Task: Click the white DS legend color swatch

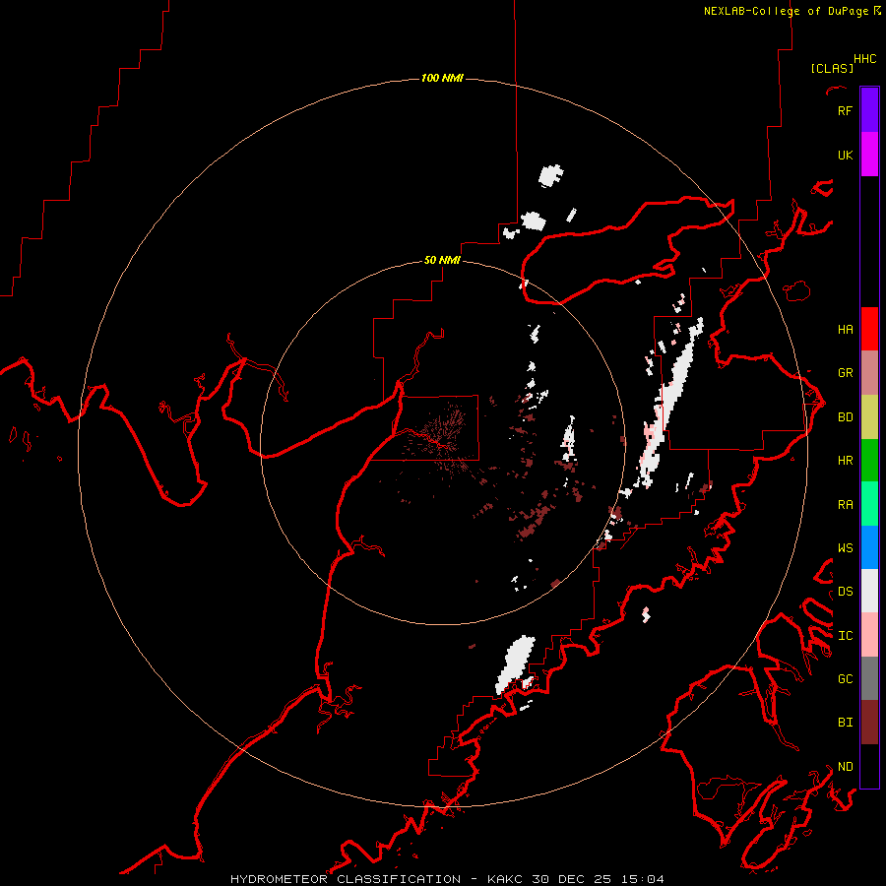Action: tap(869, 591)
